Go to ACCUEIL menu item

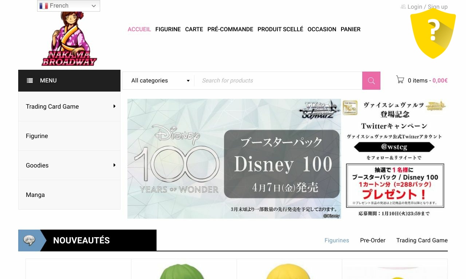(139, 29)
